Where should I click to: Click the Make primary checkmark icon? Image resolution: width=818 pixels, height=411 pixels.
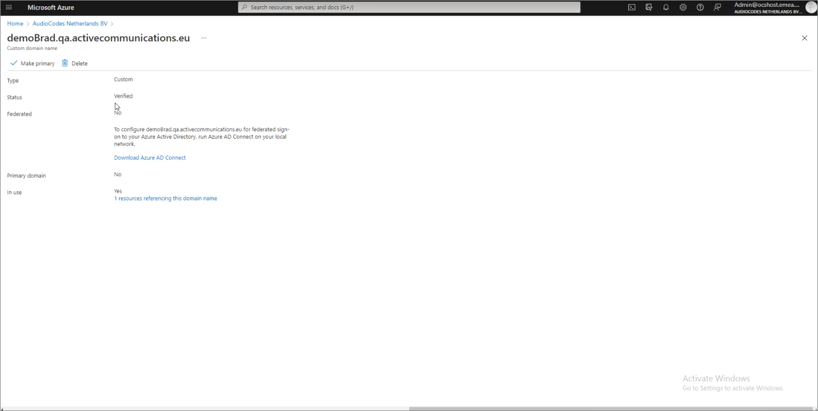[x=14, y=63]
